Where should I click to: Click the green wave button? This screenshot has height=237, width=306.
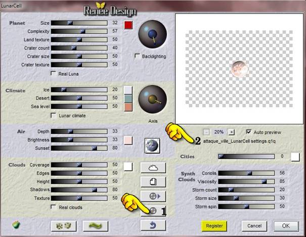point(96,226)
